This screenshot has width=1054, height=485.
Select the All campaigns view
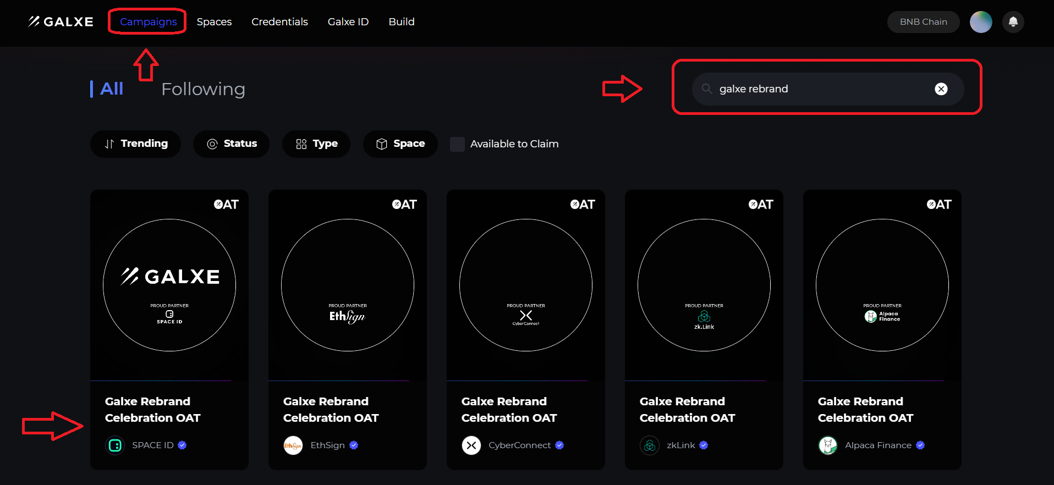[x=112, y=89]
